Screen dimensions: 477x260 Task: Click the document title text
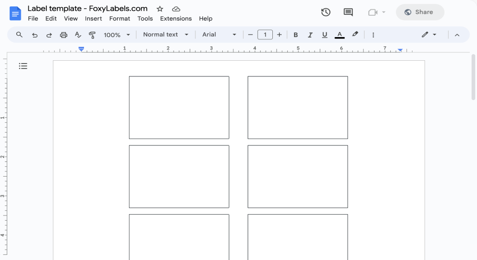[87, 8]
